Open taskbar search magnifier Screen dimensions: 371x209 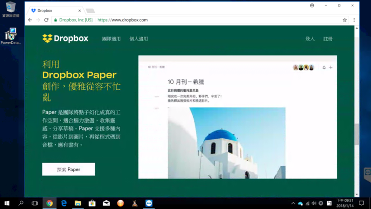pos(21,203)
